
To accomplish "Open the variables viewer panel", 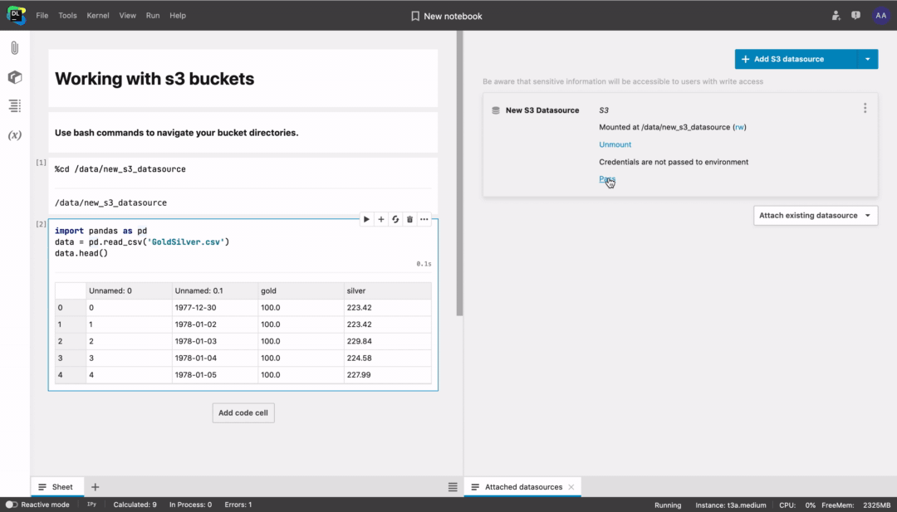I will [13, 134].
